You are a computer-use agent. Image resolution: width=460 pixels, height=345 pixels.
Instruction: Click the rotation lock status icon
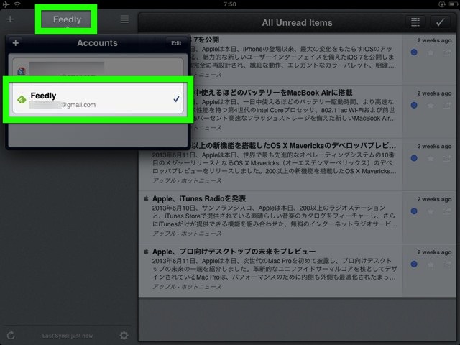441,4
